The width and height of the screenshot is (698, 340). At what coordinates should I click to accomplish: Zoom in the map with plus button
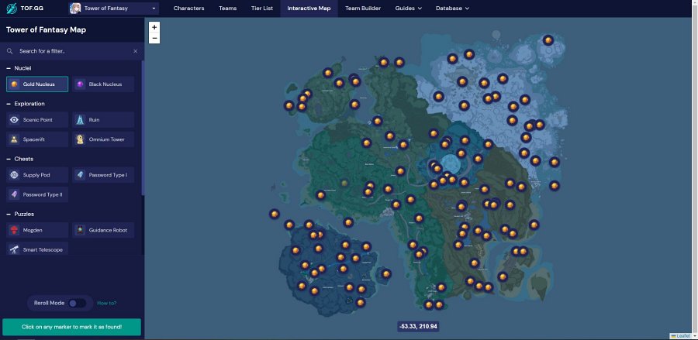click(x=154, y=27)
